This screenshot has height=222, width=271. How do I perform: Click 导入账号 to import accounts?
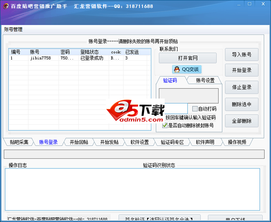click(x=242, y=54)
